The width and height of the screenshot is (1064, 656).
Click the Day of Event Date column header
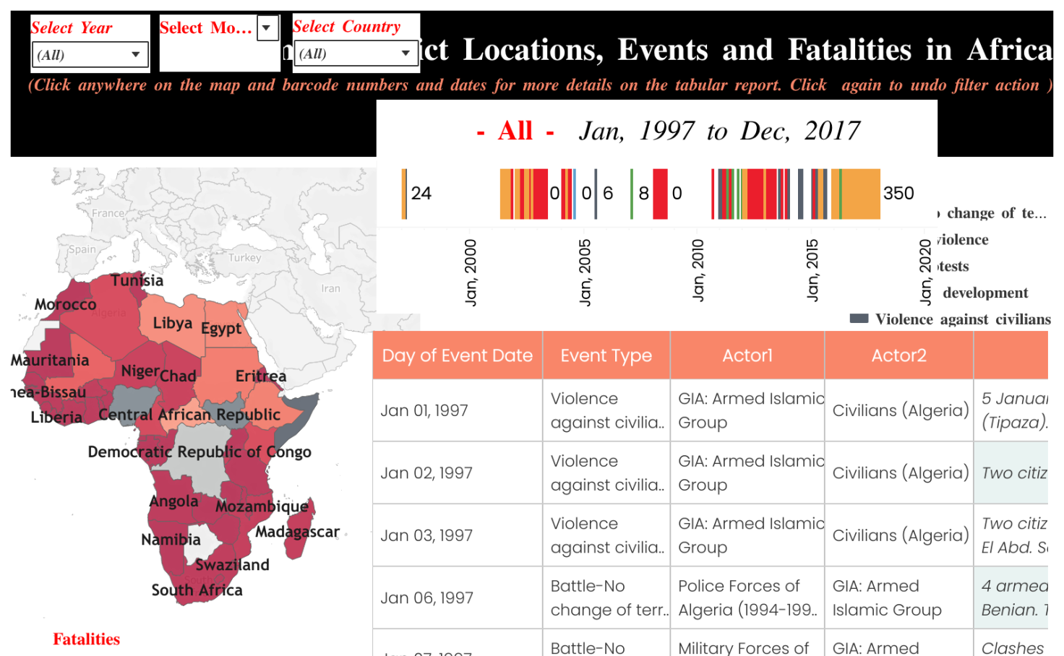coord(457,355)
